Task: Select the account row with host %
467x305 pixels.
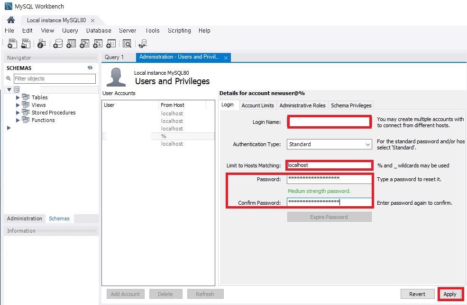Action: coord(158,136)
